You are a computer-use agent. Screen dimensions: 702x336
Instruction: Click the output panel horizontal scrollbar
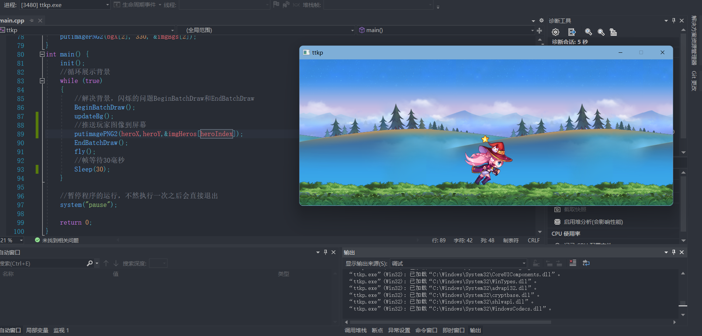(x=450, y=322)
